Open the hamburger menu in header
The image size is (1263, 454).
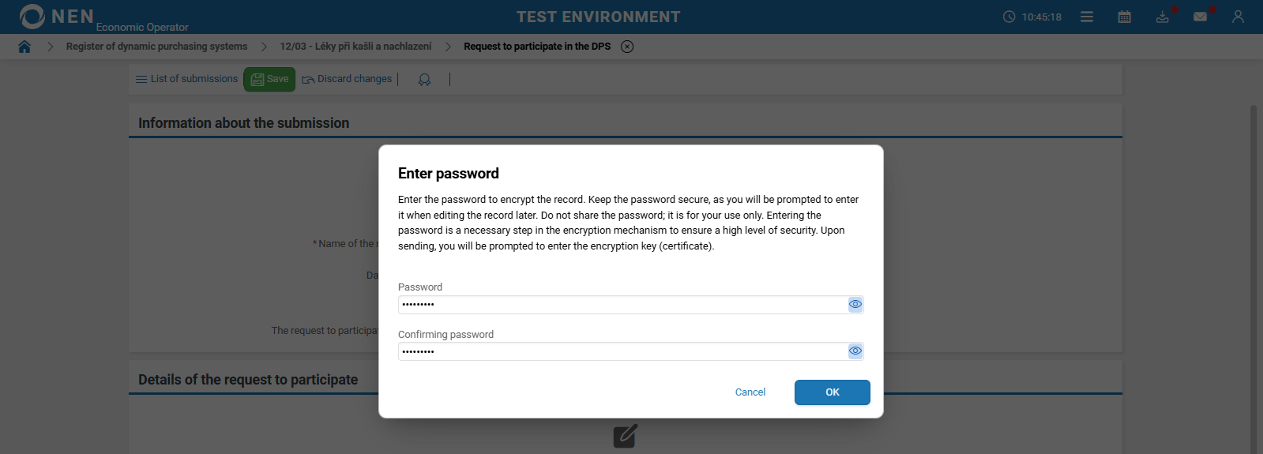tap(1087, 17)
